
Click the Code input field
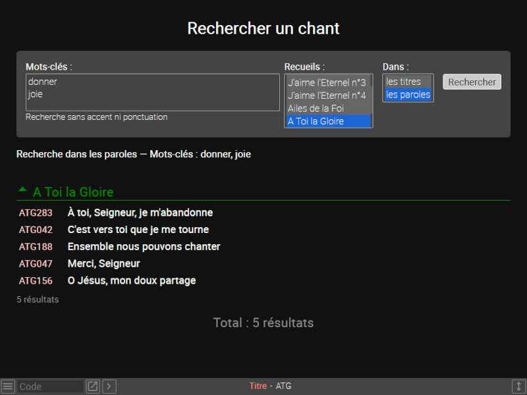coord(50,386)
